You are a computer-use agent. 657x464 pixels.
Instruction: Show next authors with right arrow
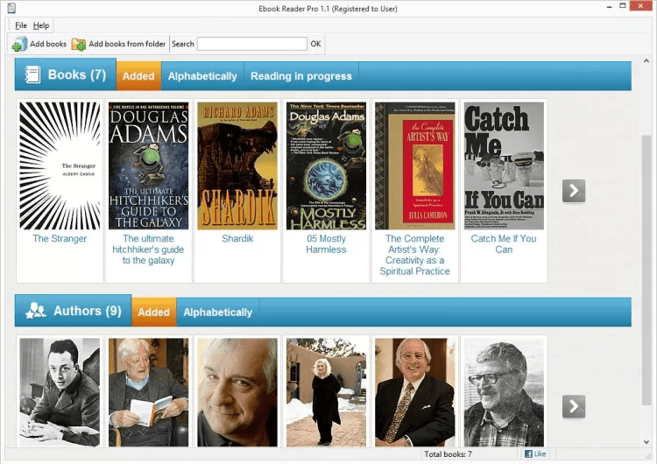click(574, 405)
